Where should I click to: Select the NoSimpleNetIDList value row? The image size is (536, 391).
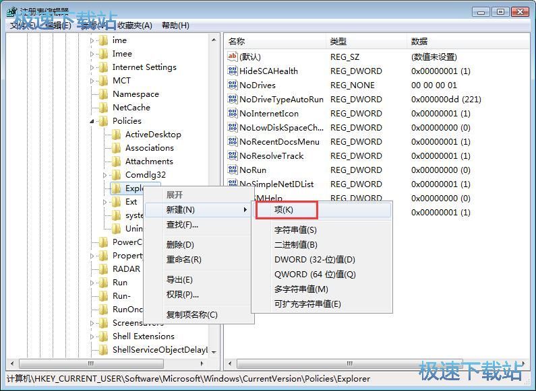376,184
